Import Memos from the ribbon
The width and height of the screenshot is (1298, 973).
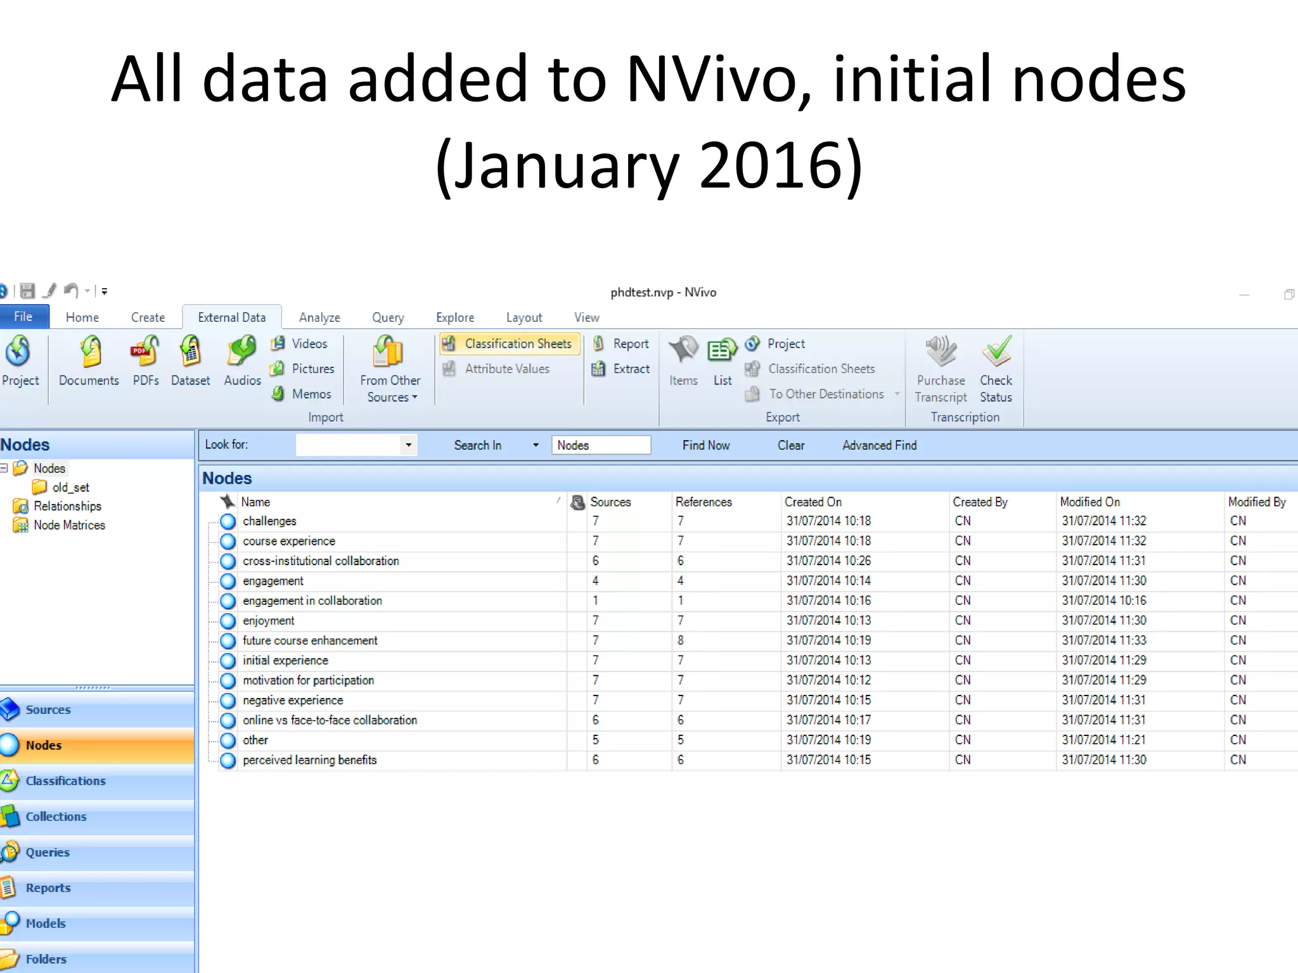click(301, 394)
